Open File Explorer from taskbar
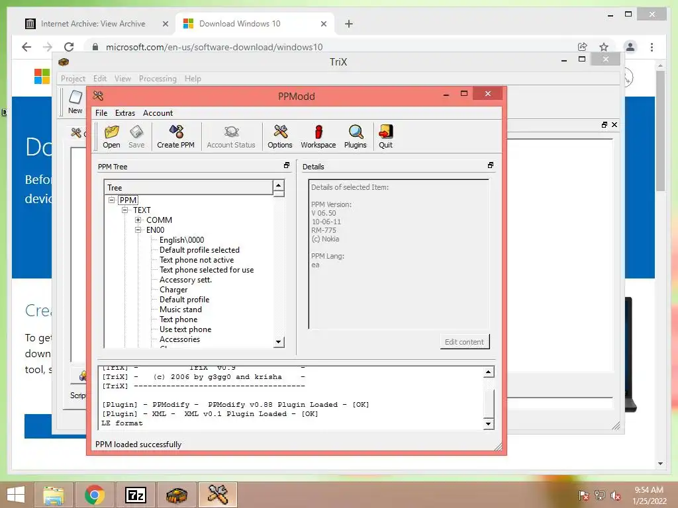This screenshot has width=678, height=508. (x=54, y=495)
